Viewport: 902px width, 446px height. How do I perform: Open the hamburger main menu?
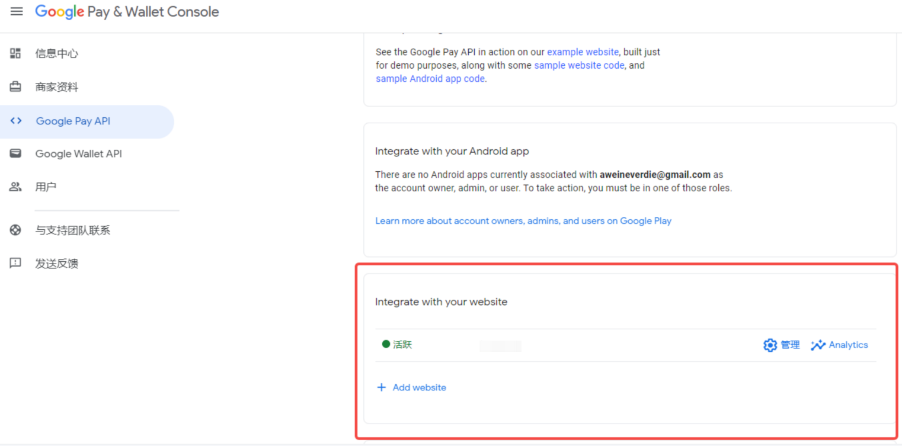(x=17, y=12)
